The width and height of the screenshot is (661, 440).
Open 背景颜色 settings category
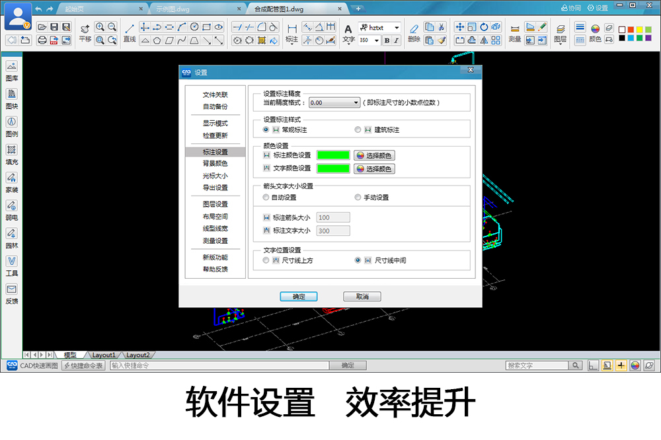tap(215, 163)
